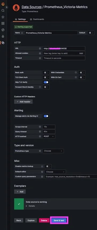
Task: Click the Back button
Action: tap(19, 220)
